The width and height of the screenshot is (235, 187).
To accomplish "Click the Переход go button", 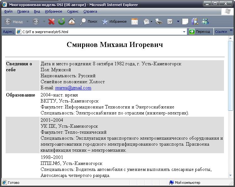I will pos(199,32).
